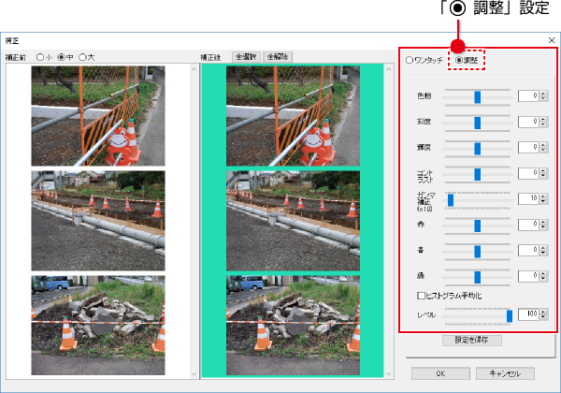
Task: Select the 補正後 rubble pile photo
Action: [x=293, y=326]
